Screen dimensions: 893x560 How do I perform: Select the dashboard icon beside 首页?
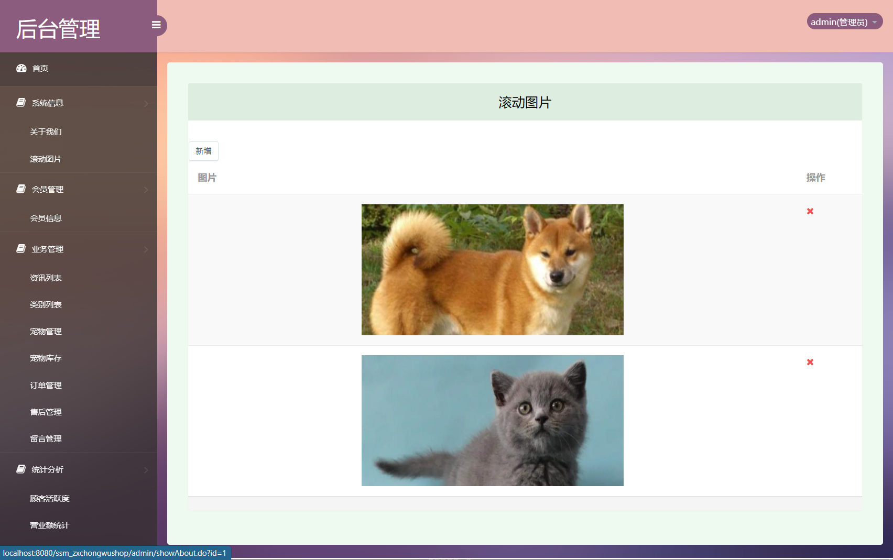(x=20, y=68)
